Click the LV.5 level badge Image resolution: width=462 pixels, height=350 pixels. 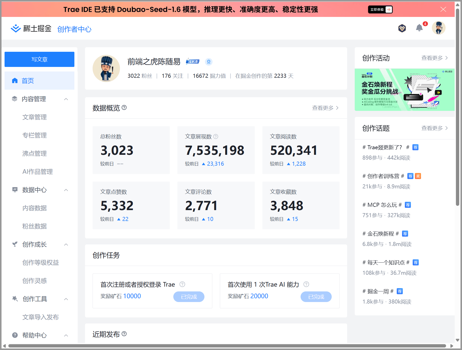pyautogui.click(x=193, y=61)
